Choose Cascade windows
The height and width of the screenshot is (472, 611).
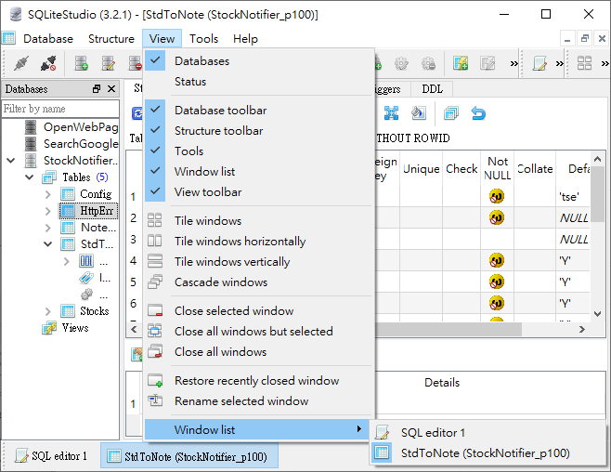click(257, 282)
